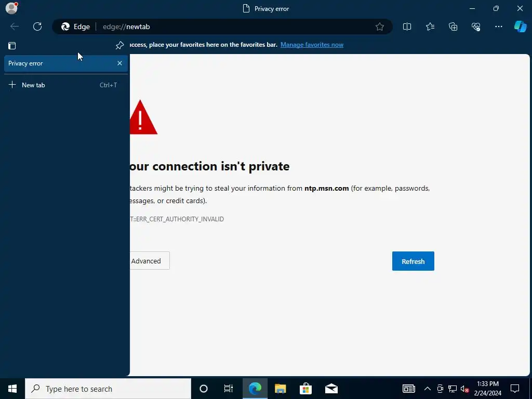The height and width of the screenshot is (399, 532).
Task: Click the blue Refresh button
Action: 413,261
